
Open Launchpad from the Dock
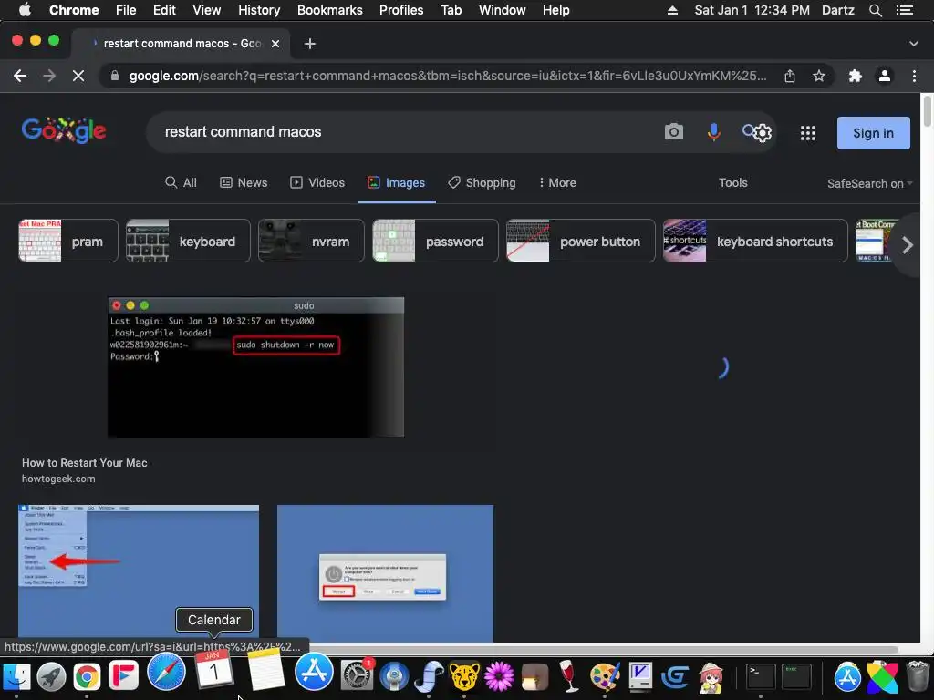pyautogui.click(x=52, y=676)
